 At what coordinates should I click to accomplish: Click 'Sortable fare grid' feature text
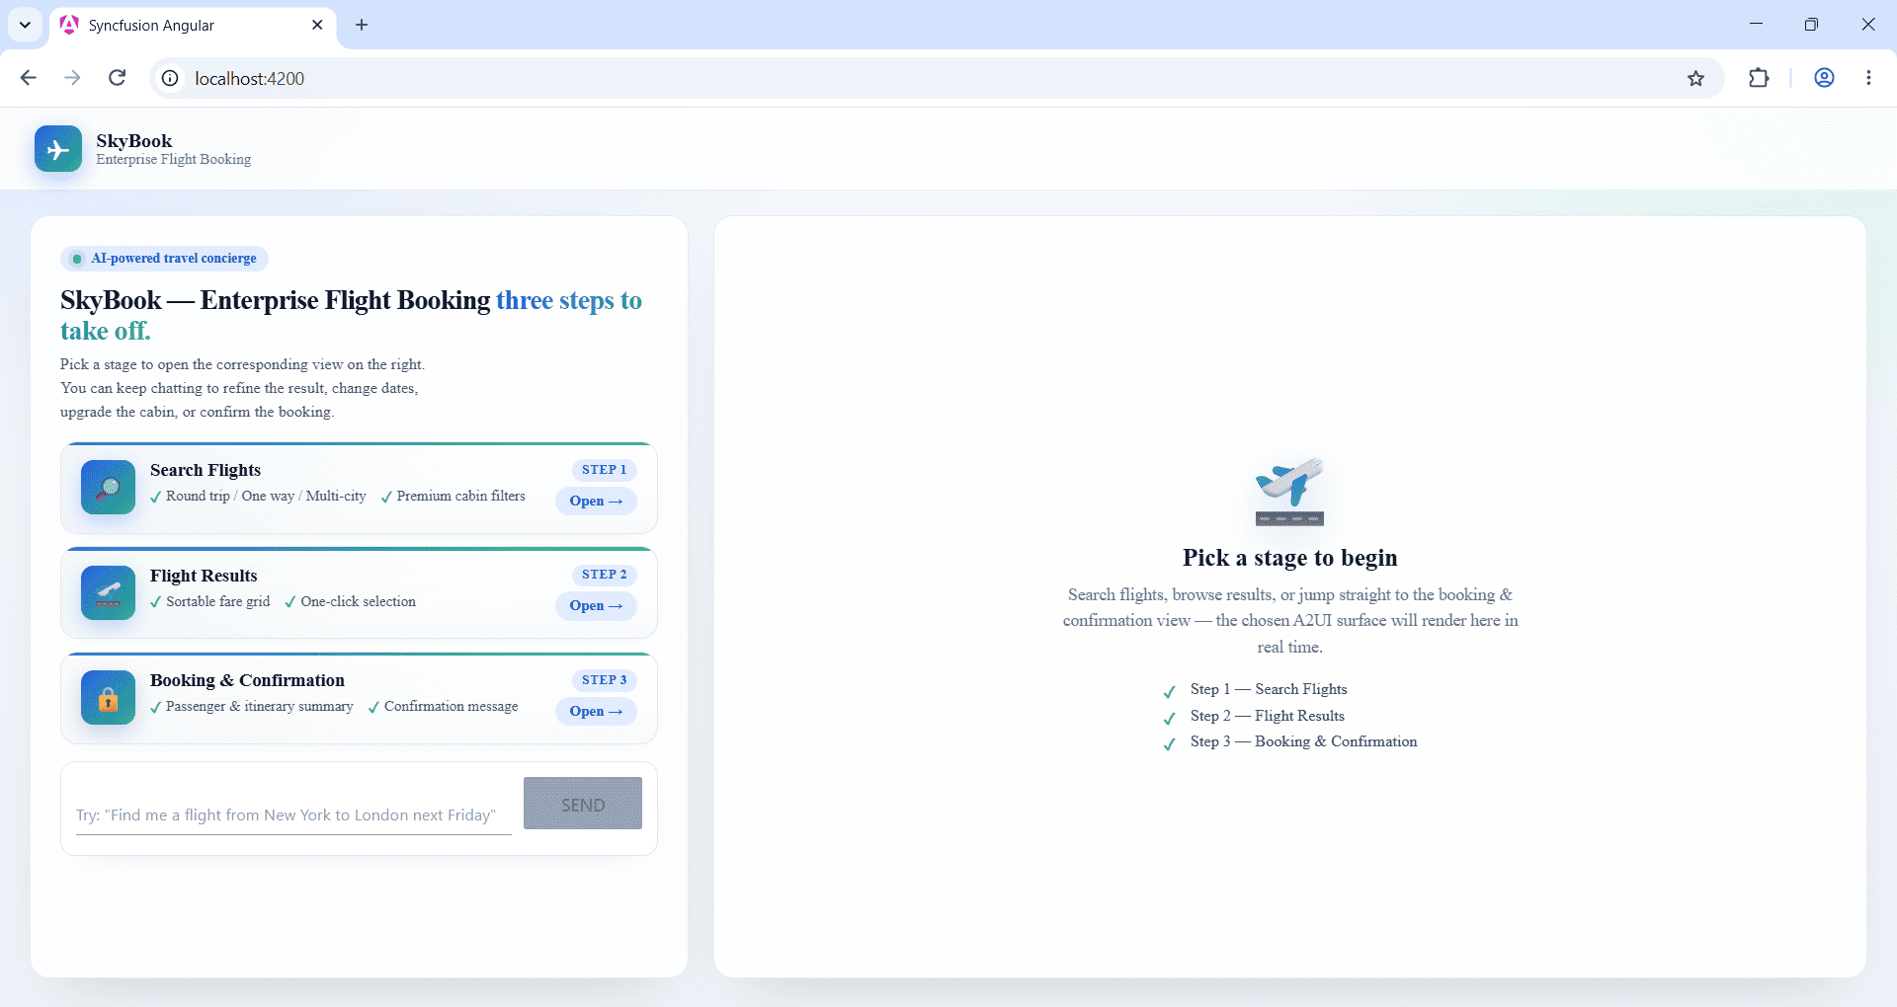tap(217, 601)
